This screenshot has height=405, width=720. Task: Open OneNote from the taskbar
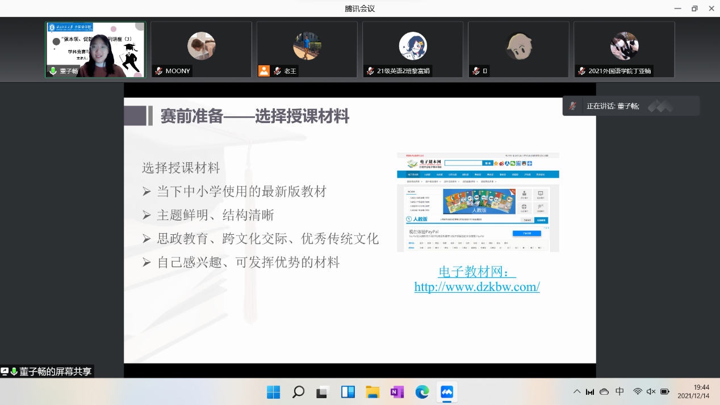(397, 392)
